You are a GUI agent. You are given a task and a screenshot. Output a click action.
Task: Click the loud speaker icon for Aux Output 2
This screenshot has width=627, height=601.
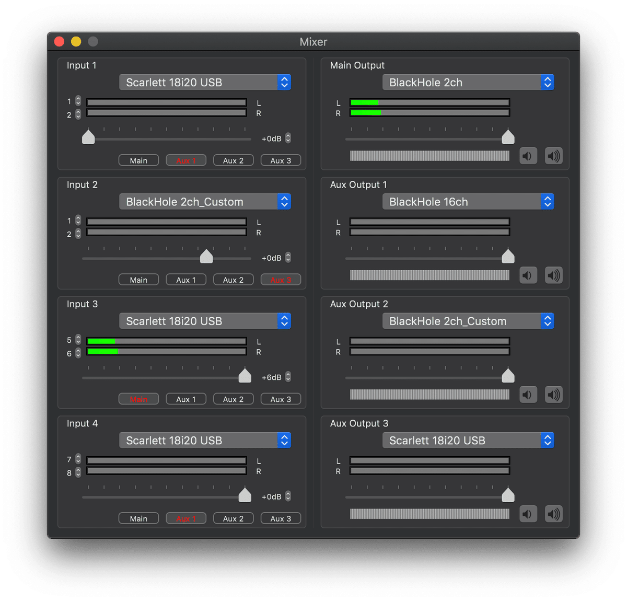554,395
